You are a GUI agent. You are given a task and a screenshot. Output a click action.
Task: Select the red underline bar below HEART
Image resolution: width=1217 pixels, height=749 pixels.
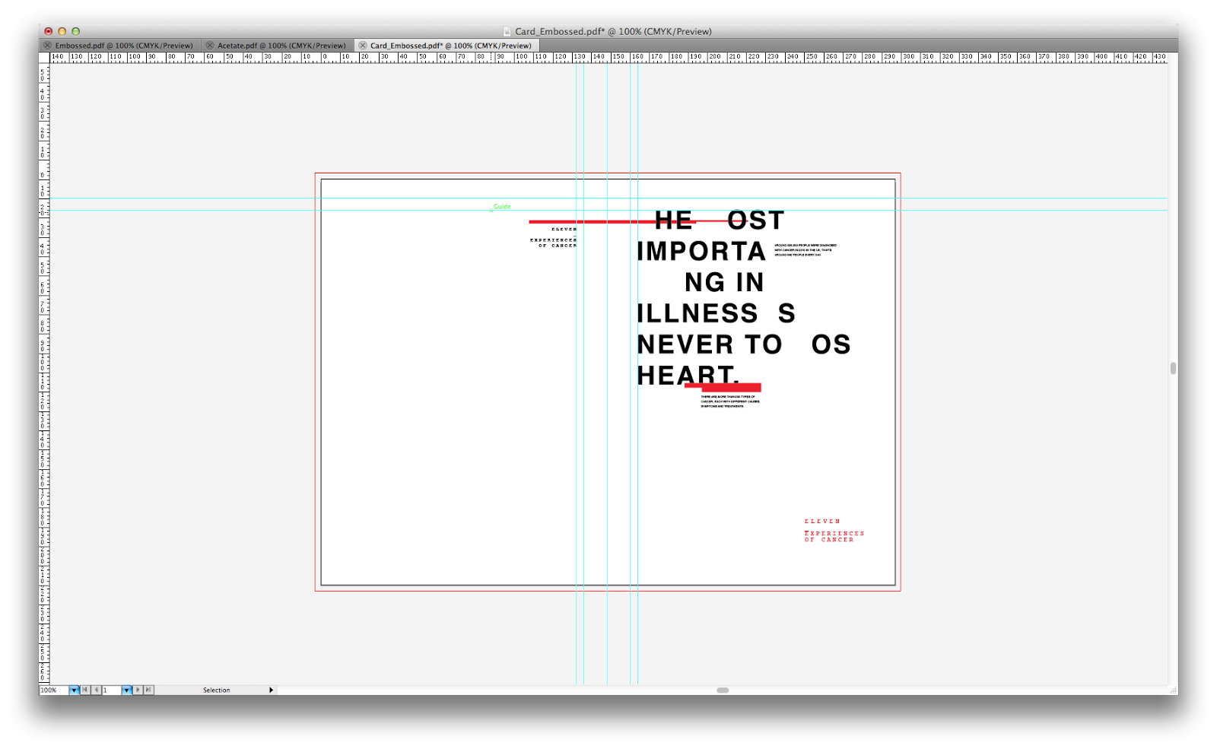tap(723, 386)
